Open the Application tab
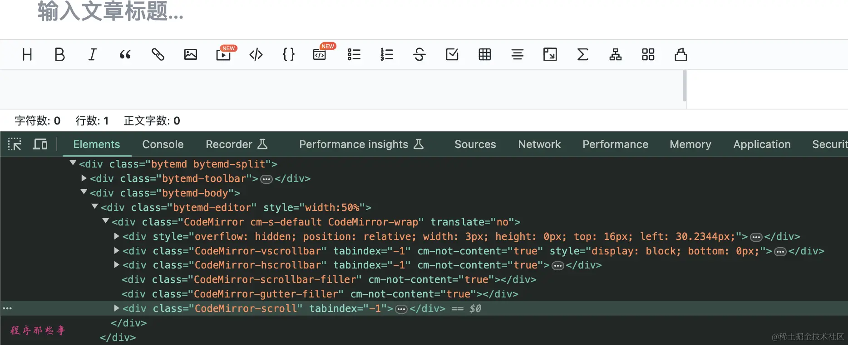848x345 pixels. point(762,144)
